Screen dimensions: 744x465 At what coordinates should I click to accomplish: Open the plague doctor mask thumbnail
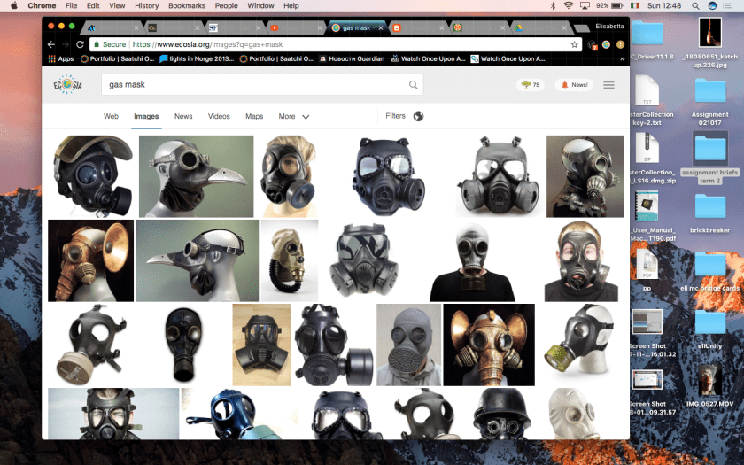point(196,175)
